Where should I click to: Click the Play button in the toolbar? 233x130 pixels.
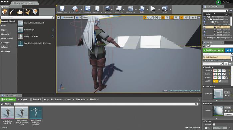tap(153, 10)
